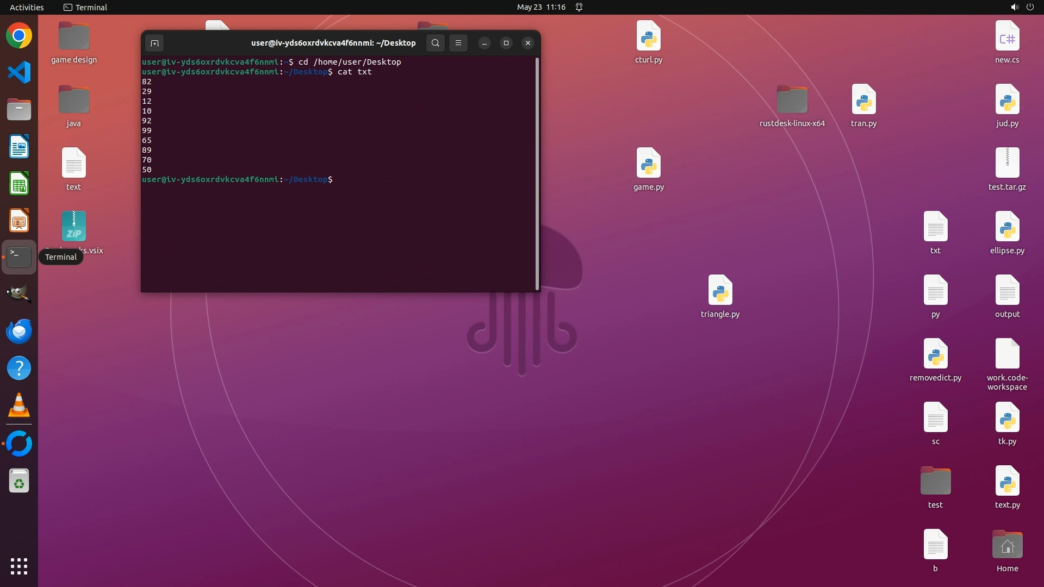Open LibreOffice Calc from the dock
The width and height of the screenshot is (1044, 587).
point(19,184)
